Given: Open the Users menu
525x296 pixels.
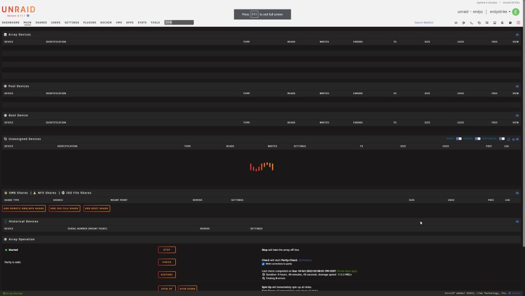Looking at the screenshot, I should [56, 23].
